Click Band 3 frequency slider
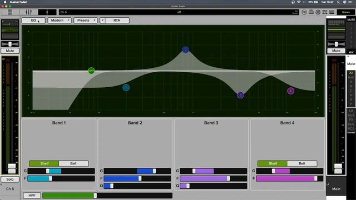The image size is (356, 200). coord(214,178)
